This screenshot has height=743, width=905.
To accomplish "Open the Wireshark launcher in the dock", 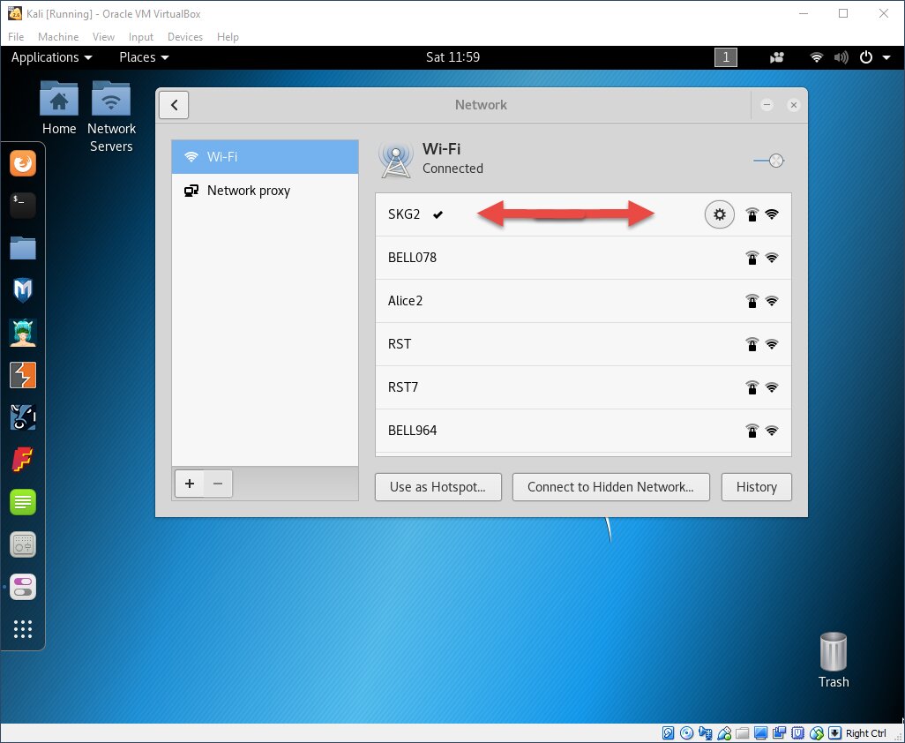I will 22,417.
